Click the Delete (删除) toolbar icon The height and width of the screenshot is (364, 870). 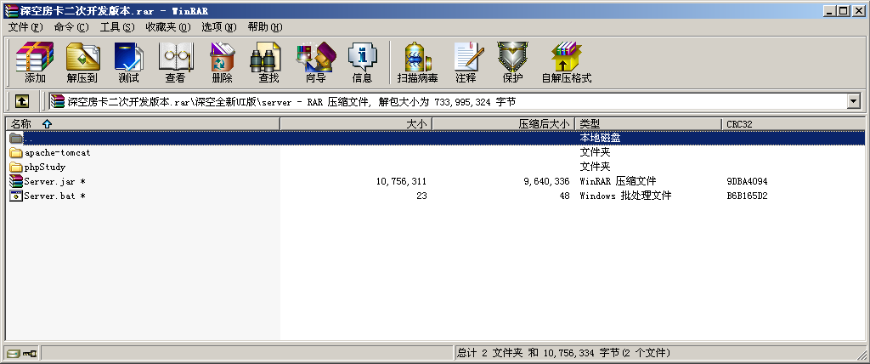(x=222, y=62)
